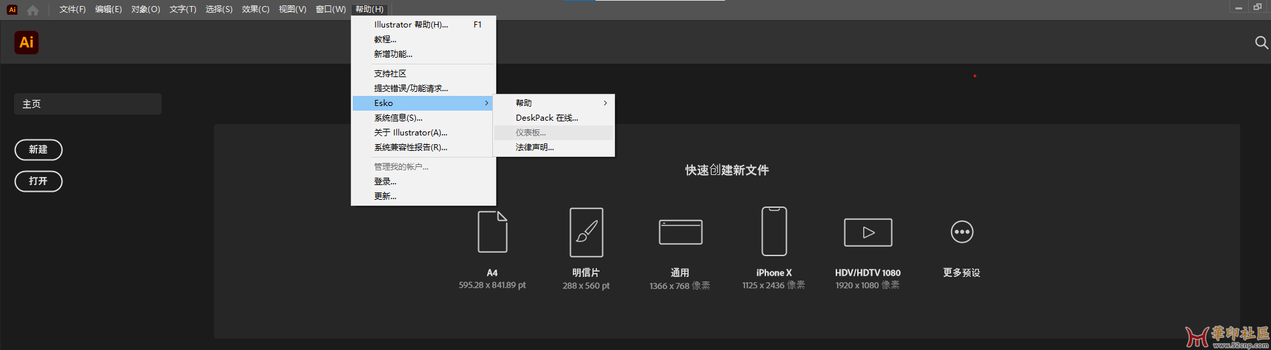Choose DeskPack 在线... submenu entry

pyautogui.click(x=554, y=118)
